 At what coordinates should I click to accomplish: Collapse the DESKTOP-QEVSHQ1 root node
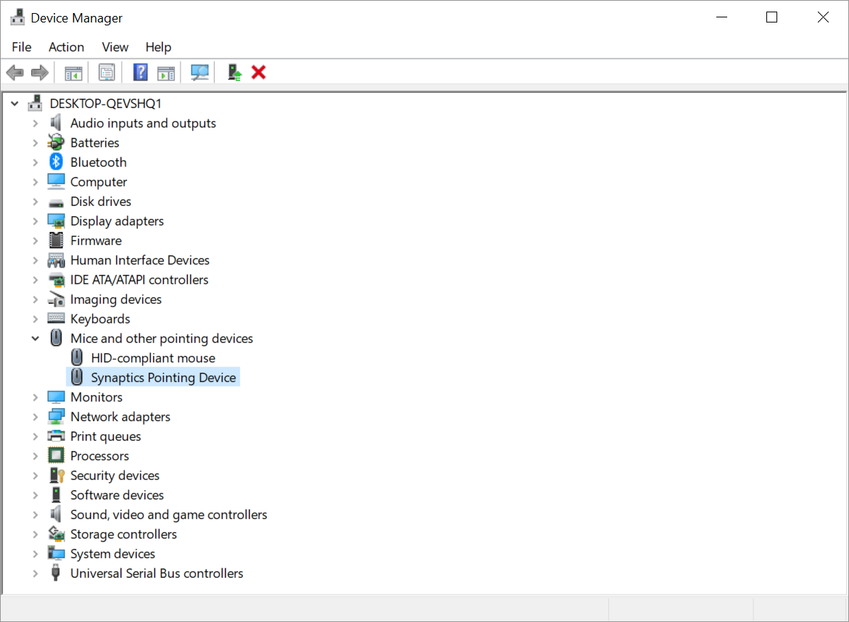pyautogui.click(x=15, y=103)
